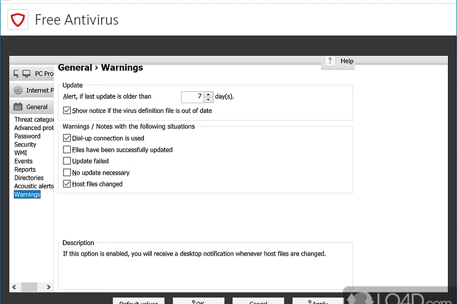Select the General section

pos(32,107)
